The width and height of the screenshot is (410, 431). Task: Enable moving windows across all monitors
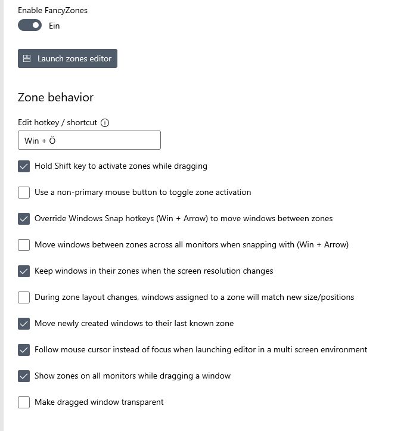(24, 245)
